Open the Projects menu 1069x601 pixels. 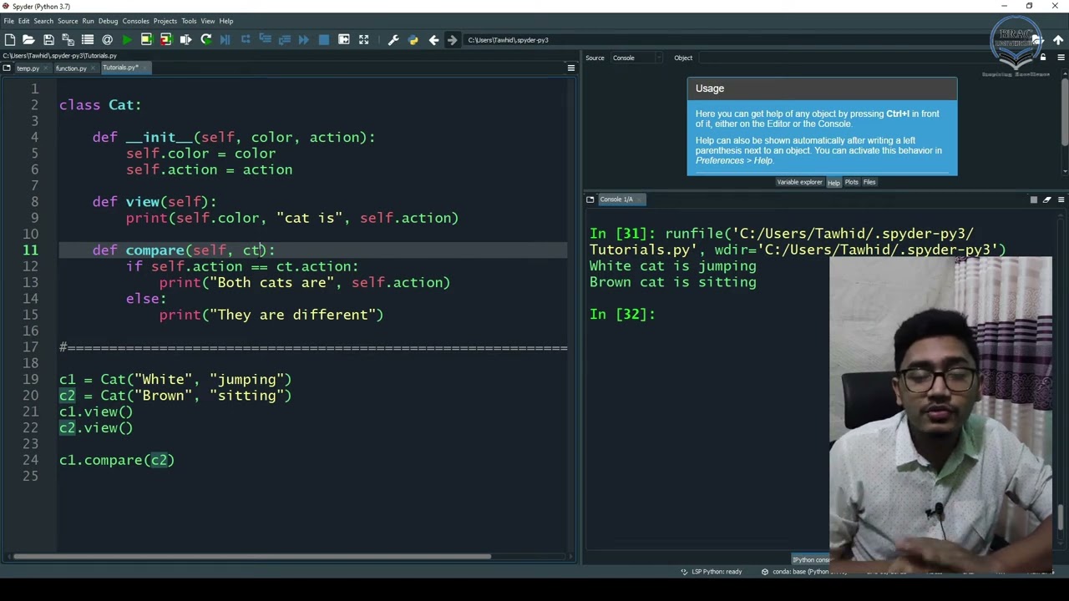[165, 21]
